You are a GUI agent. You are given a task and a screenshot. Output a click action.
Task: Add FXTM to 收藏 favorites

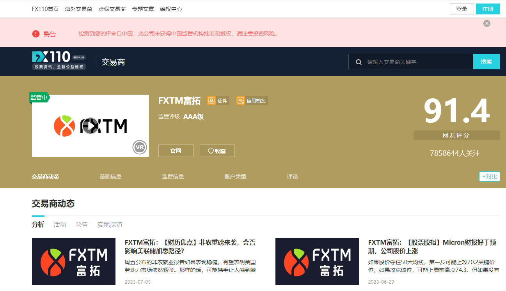point(217,151)
